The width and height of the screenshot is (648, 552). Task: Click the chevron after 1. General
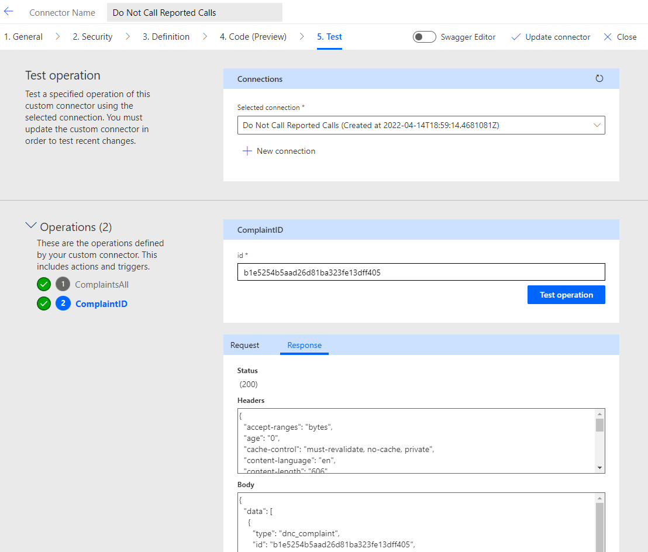[57, 36]
